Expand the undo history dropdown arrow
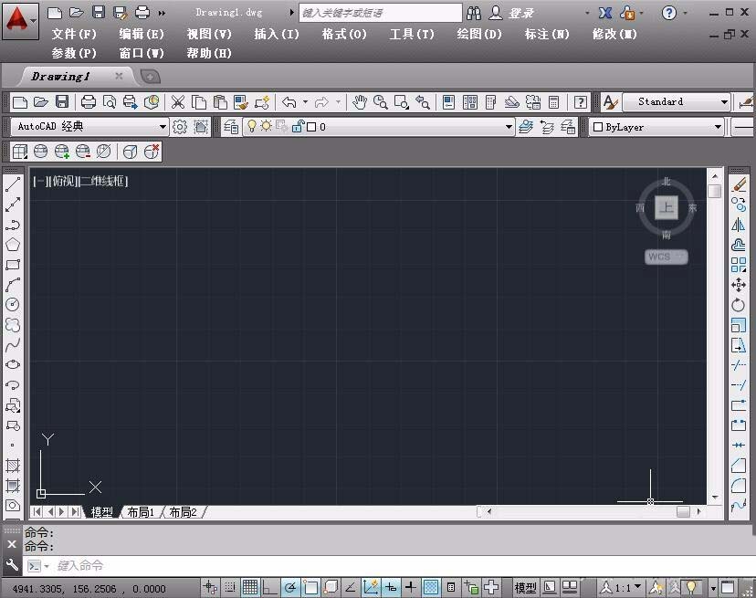The image size is (756, 598). point(305,102)
